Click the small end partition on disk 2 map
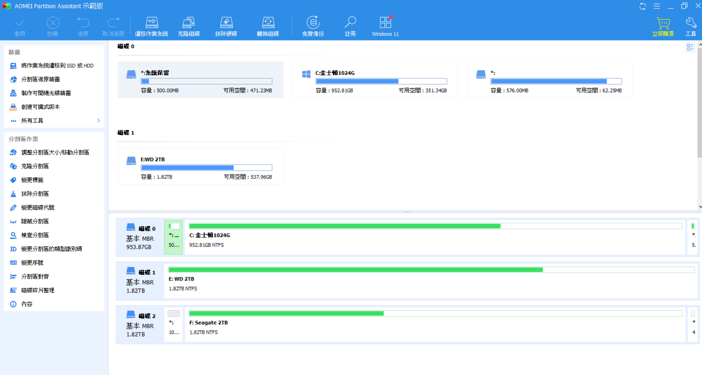Image resolution: width=702 pixels, height=375 pixels. click(x=693, y=325)
